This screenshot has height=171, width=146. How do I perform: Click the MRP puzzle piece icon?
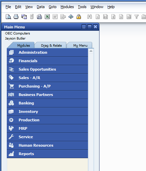pos(11,128)
